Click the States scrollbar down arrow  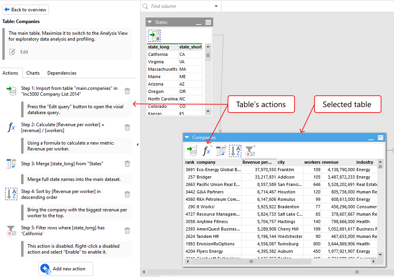pyautogui.click(x=208, y=111)
